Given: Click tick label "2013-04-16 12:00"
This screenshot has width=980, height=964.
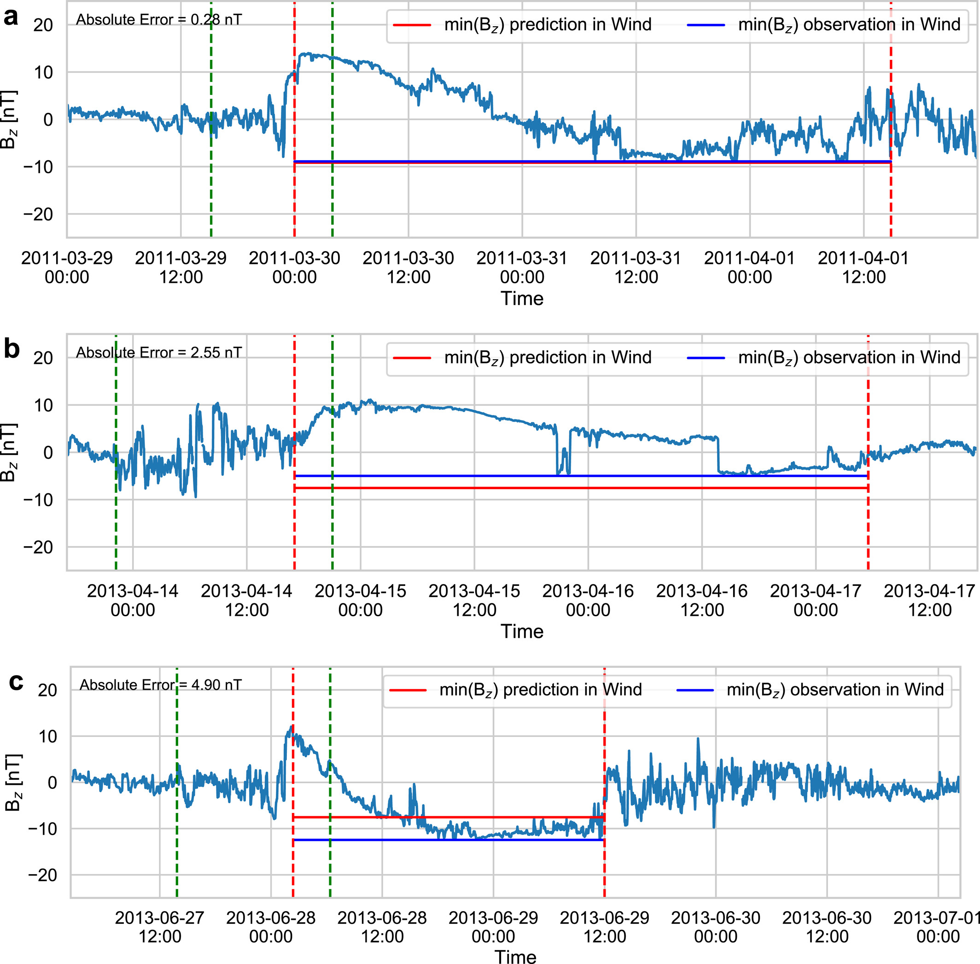Looking at the screenshot, I should (x=702, y=600).
